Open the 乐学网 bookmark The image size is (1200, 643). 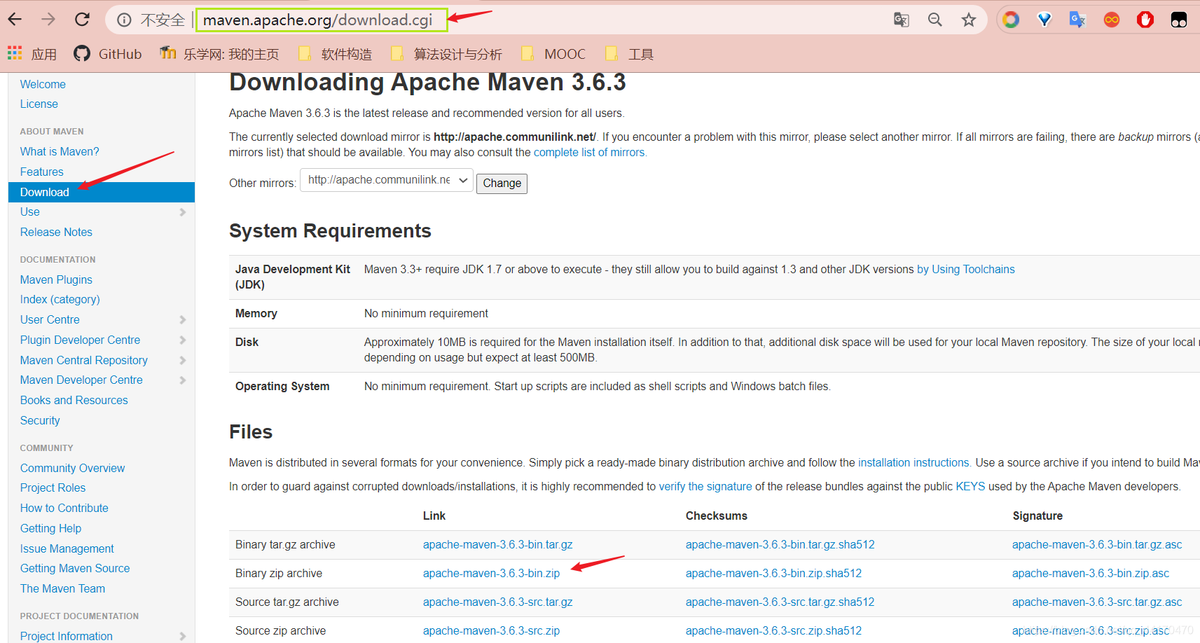(219, 54)
